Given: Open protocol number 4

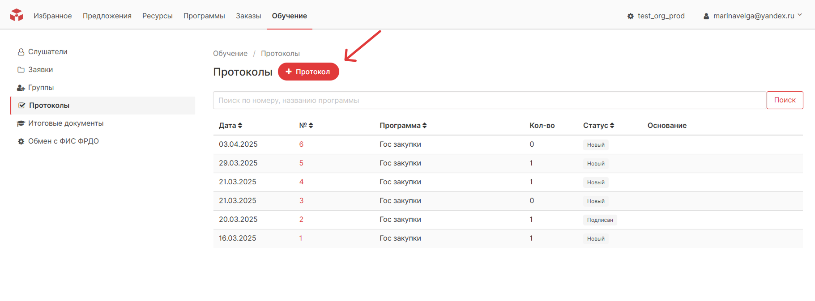Looking at the screenshot, I should [x=301, y=182].
